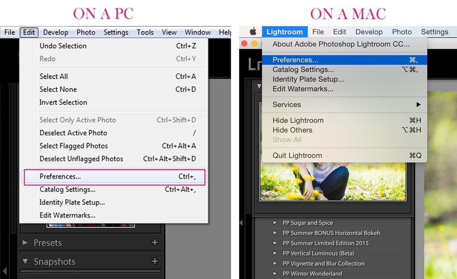The height and width of the screenshot is (279, 457).
Task: Click the plus icon next to Presets
Action: [x=155, y=243]
